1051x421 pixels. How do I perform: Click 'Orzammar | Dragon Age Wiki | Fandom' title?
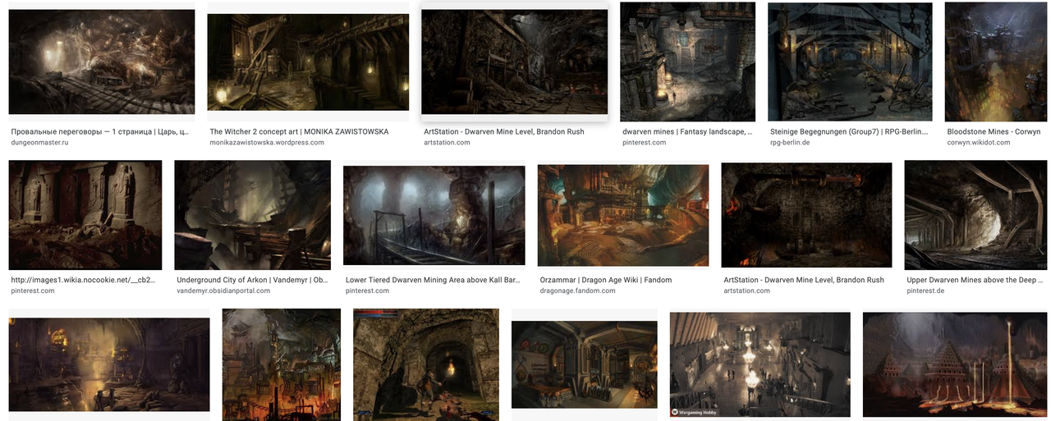[606, 280]
